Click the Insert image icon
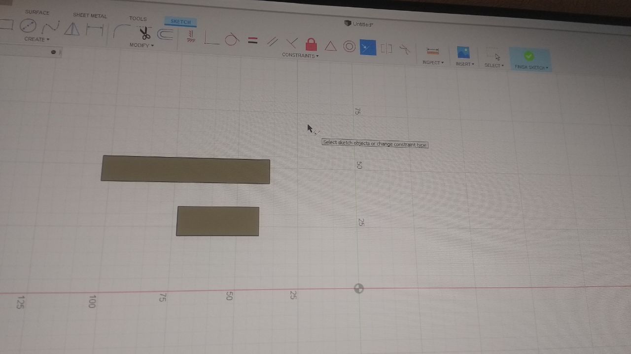 pyautogui.click(x=463, y=52)
